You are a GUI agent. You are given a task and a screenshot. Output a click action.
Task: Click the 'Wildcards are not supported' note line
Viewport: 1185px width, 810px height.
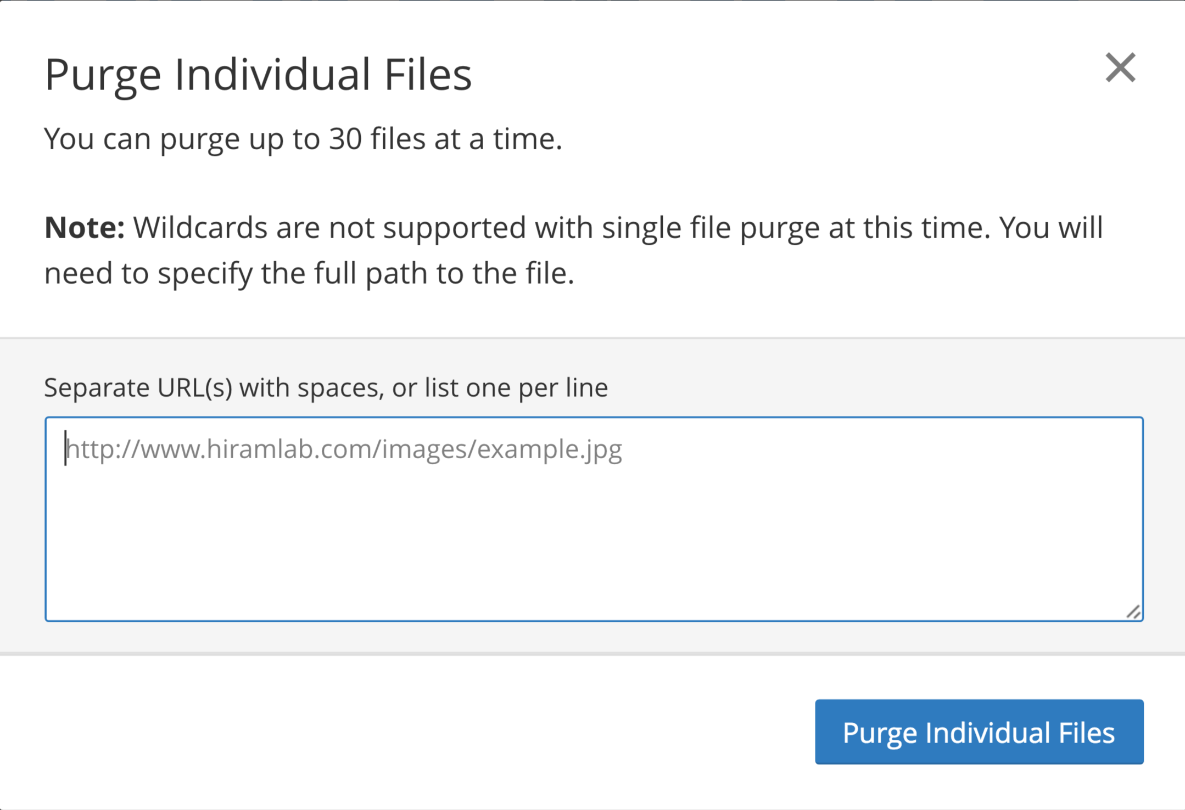[x=573, y=227]
